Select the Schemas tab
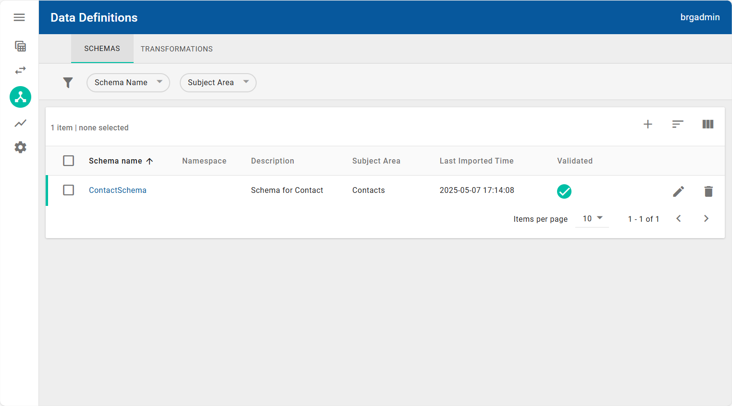The height and width of the screenshot is (406, 732). (x=102, y=49)
